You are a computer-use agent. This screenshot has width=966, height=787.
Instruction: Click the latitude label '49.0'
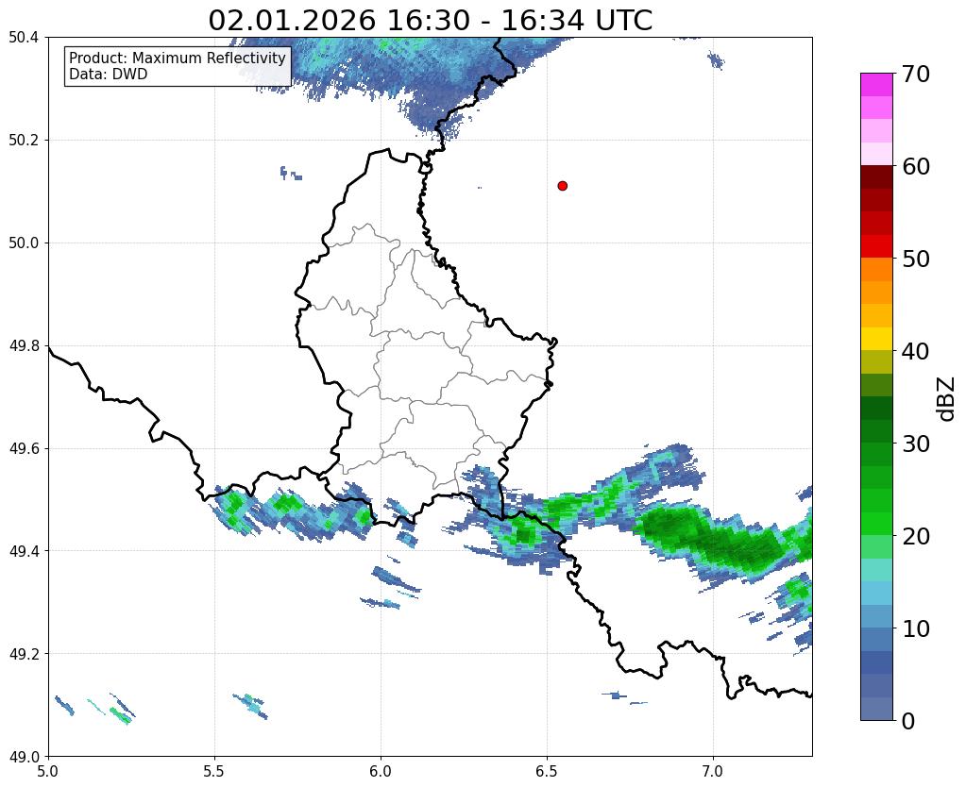click(24, 757)
